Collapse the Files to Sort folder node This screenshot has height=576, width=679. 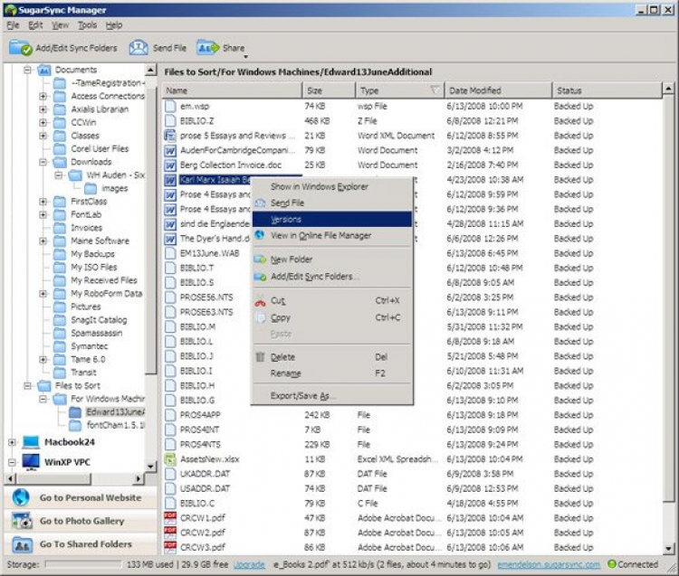coord(27,385)
